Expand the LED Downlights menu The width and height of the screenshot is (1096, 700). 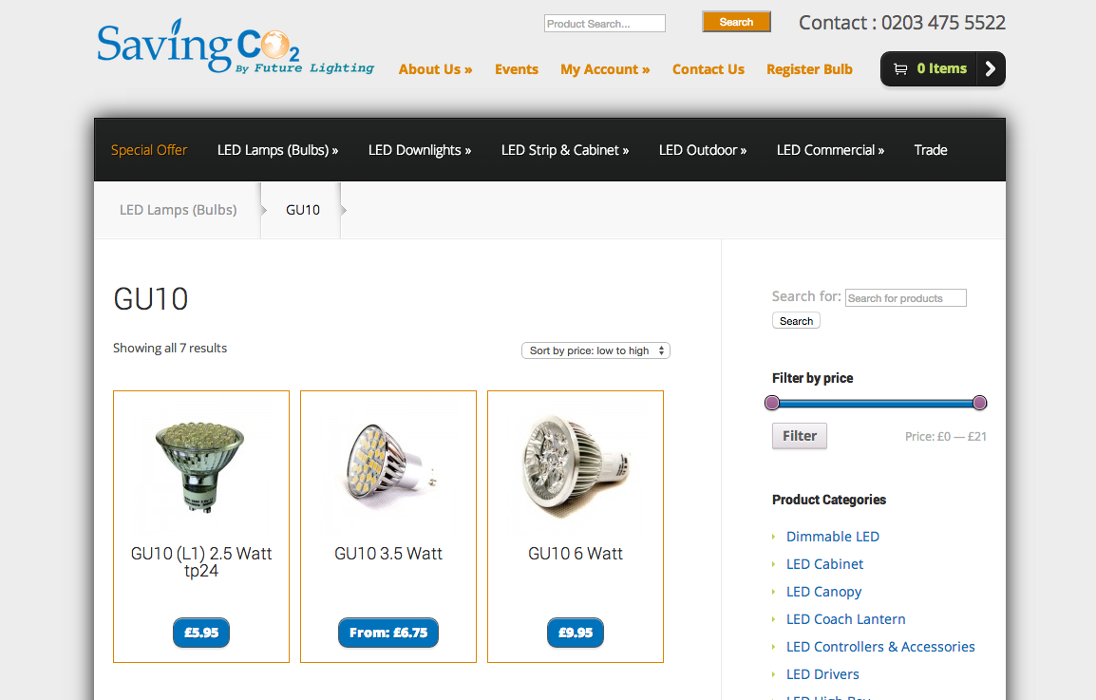(420, 150)
